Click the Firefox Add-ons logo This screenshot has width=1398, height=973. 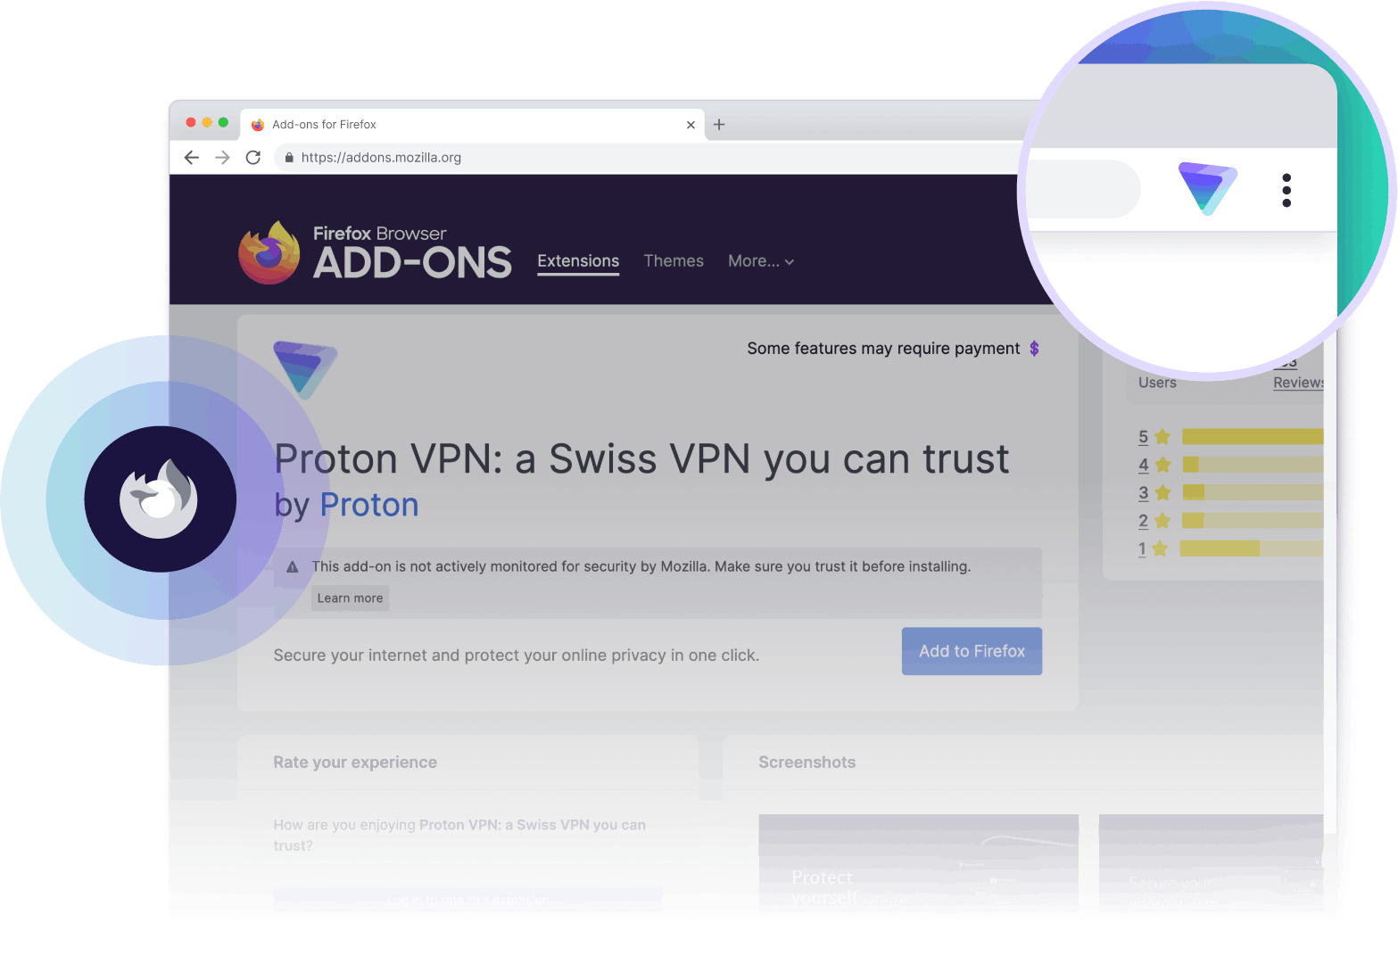point(375,252)
